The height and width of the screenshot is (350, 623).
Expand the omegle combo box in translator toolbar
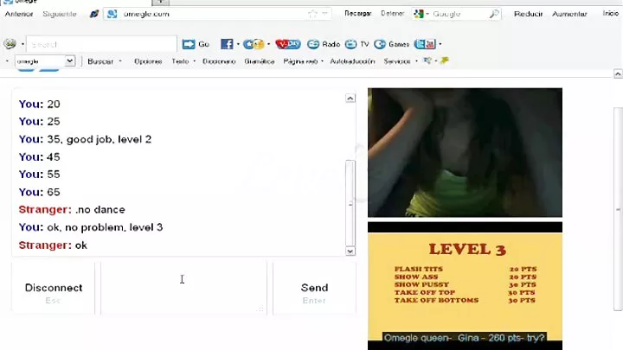[x=70, y=61]
